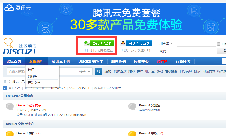Open 腾讯云主机 nav tab
The height and width of the screenshot is (136, 226).
click(61, 61)
